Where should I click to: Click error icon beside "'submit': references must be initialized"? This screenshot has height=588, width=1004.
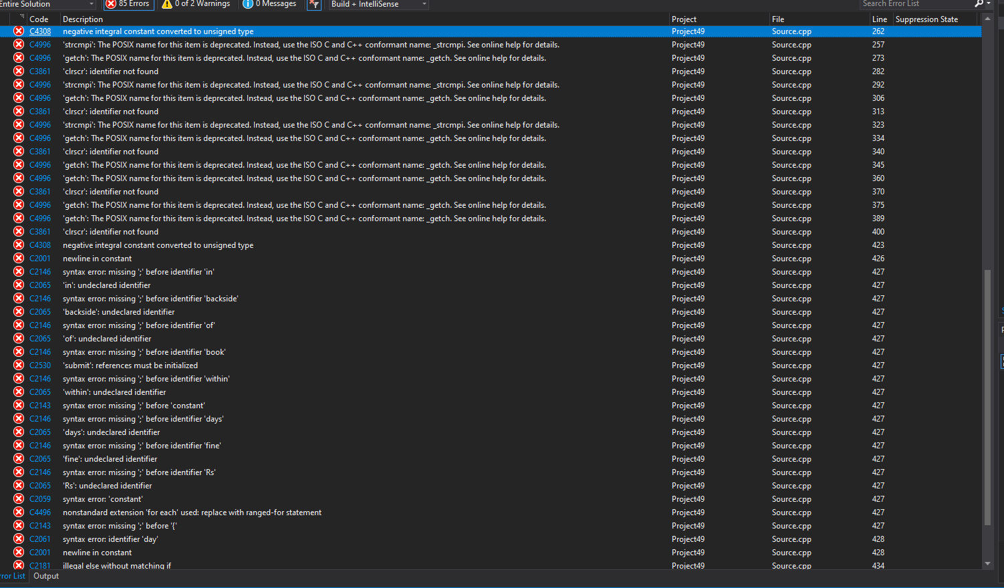[x=19, y=365]
